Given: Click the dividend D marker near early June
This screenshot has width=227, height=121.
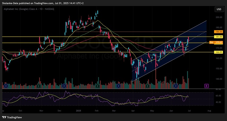Looking at the screenshot, I should [176, 86].
